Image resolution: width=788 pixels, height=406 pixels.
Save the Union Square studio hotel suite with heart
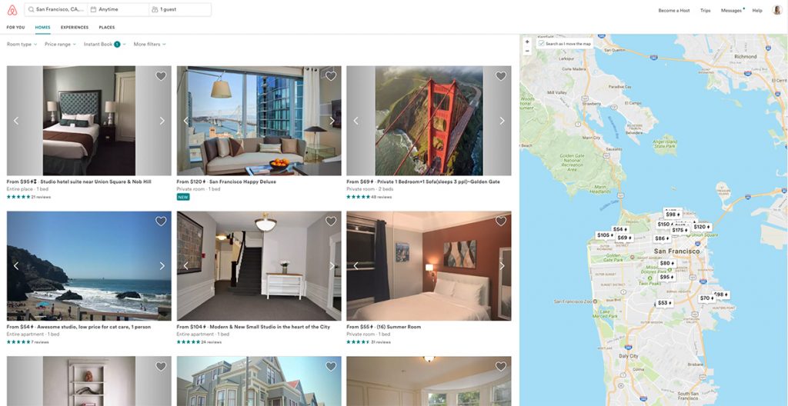(161, 76)
